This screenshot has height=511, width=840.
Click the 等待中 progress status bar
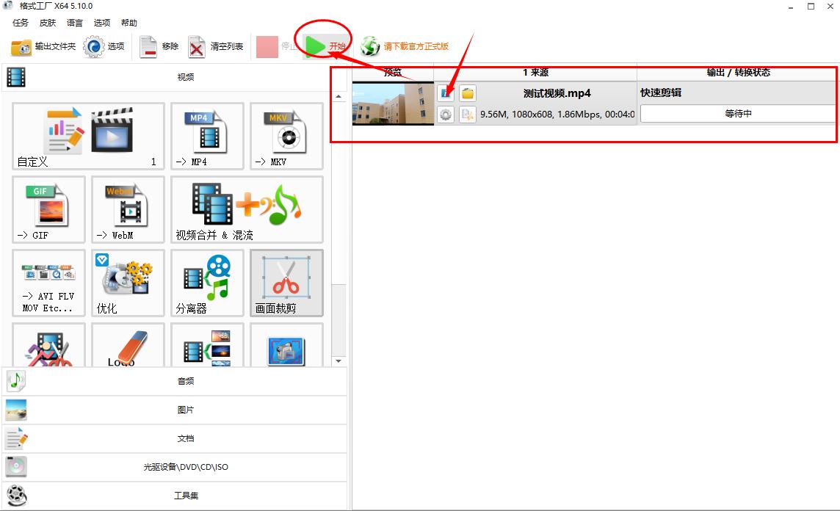click(x=737, y=114)
